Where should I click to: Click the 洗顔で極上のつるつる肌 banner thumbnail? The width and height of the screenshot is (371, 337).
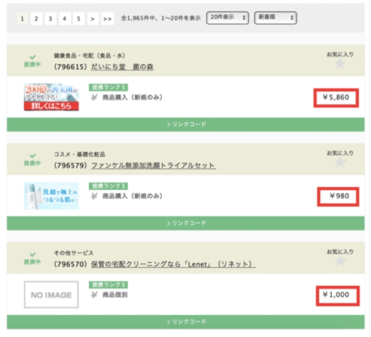pos(51,196)
